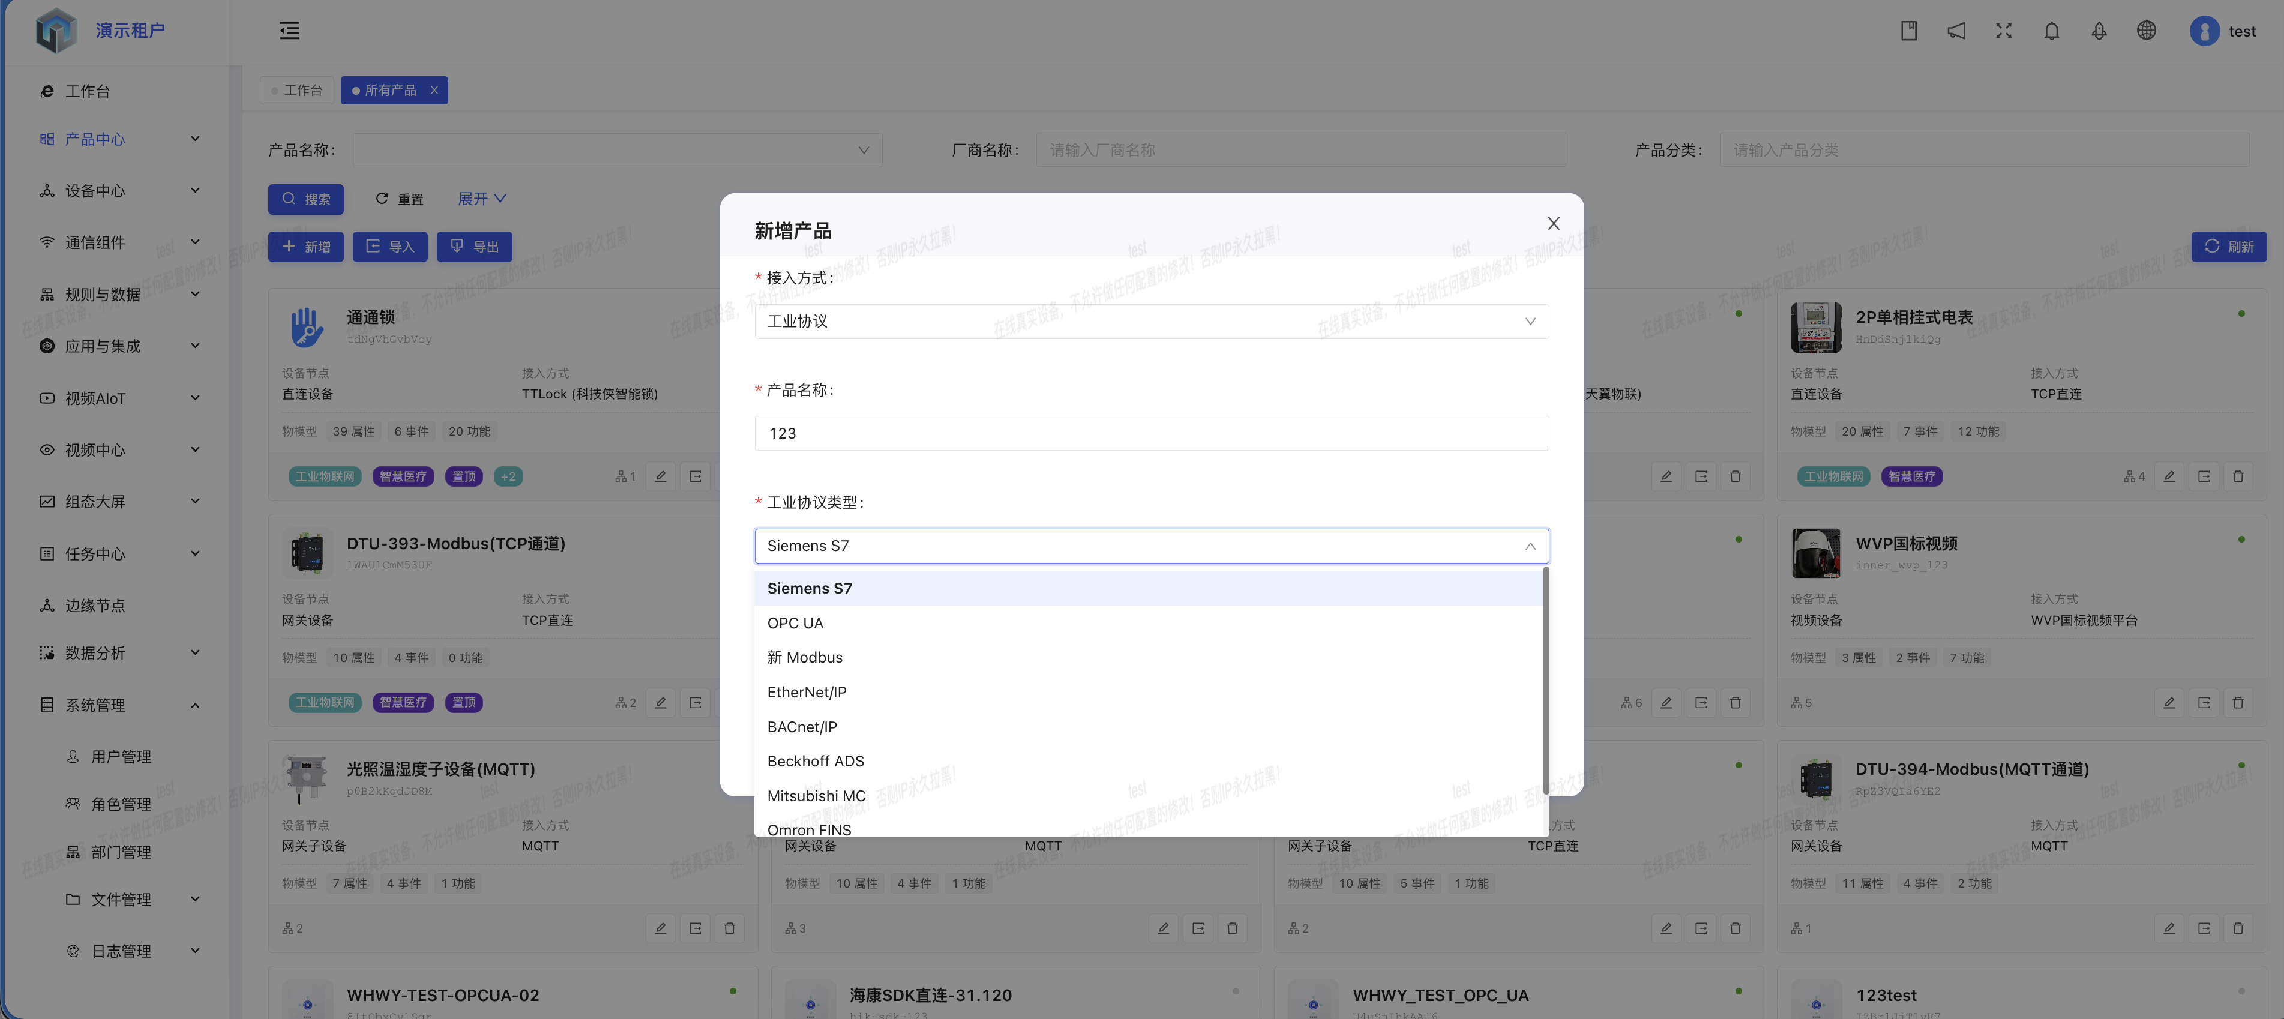Expand 规则与数据 sidebar menu
Image resolution: width=2284 pixels, height=1019 pixels.
(x=119, y=295)
